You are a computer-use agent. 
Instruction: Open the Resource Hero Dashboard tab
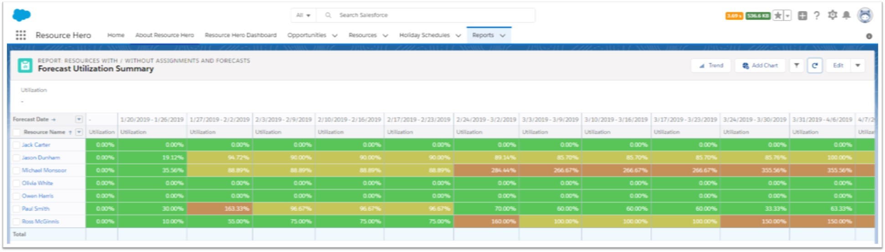[x=241, y=35]
